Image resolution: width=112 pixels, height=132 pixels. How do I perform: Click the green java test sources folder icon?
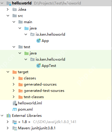pos(27,53)
